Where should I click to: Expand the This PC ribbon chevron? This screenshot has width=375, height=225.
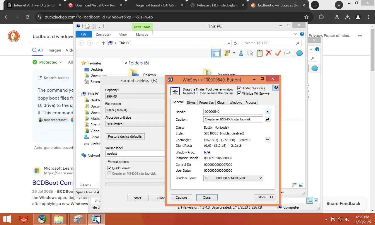295,34
